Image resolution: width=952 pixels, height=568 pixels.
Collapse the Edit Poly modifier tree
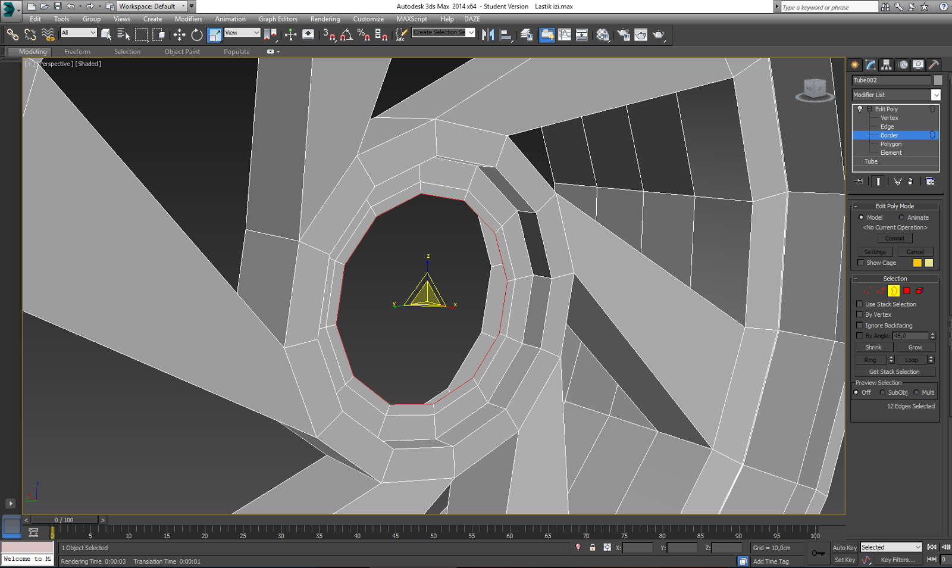point(869,110)
